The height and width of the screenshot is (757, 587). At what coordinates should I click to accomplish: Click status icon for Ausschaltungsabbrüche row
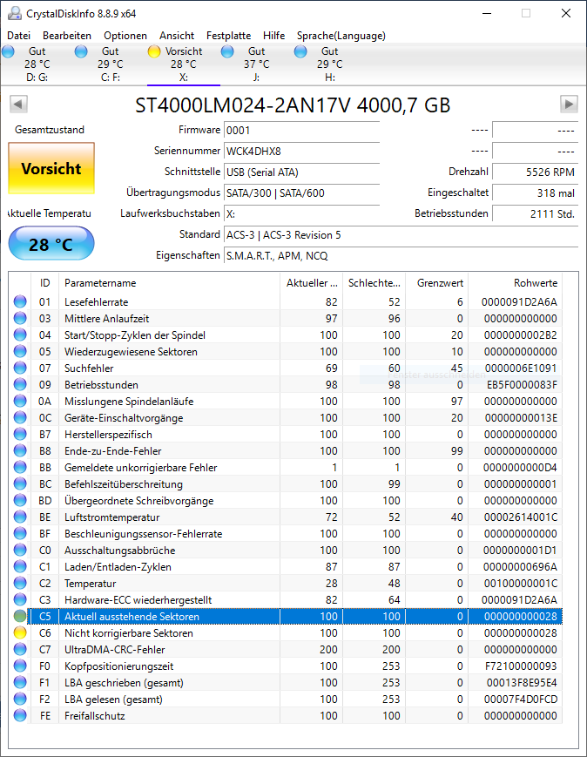[x=20, y=551]
